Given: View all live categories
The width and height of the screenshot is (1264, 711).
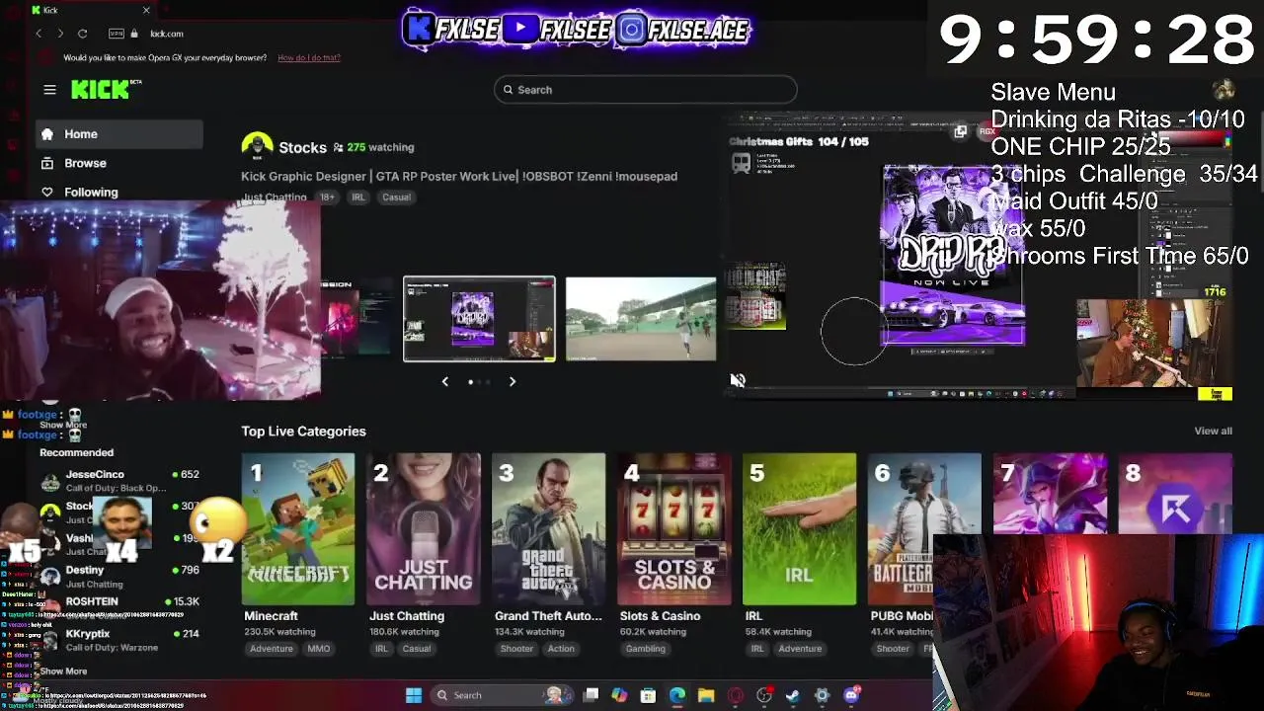Looking at the screenshot, I should (x=1213, y=431).
